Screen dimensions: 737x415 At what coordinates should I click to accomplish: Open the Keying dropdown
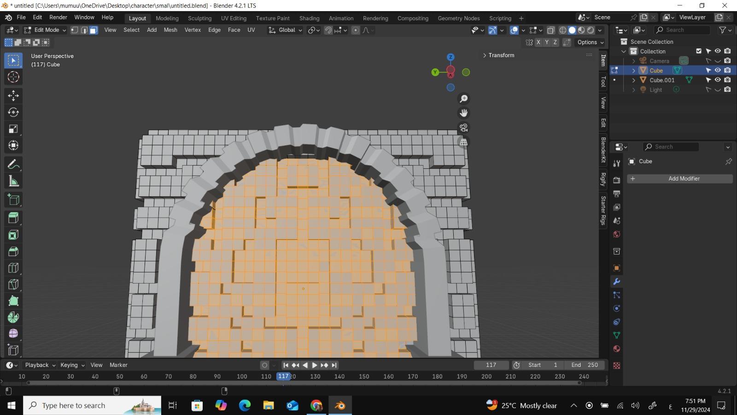[72, 365]
